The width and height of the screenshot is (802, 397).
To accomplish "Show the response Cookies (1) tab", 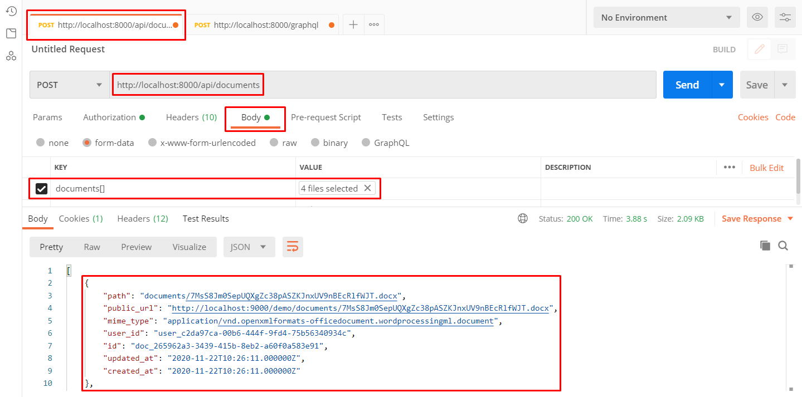I will click(81, 218).
